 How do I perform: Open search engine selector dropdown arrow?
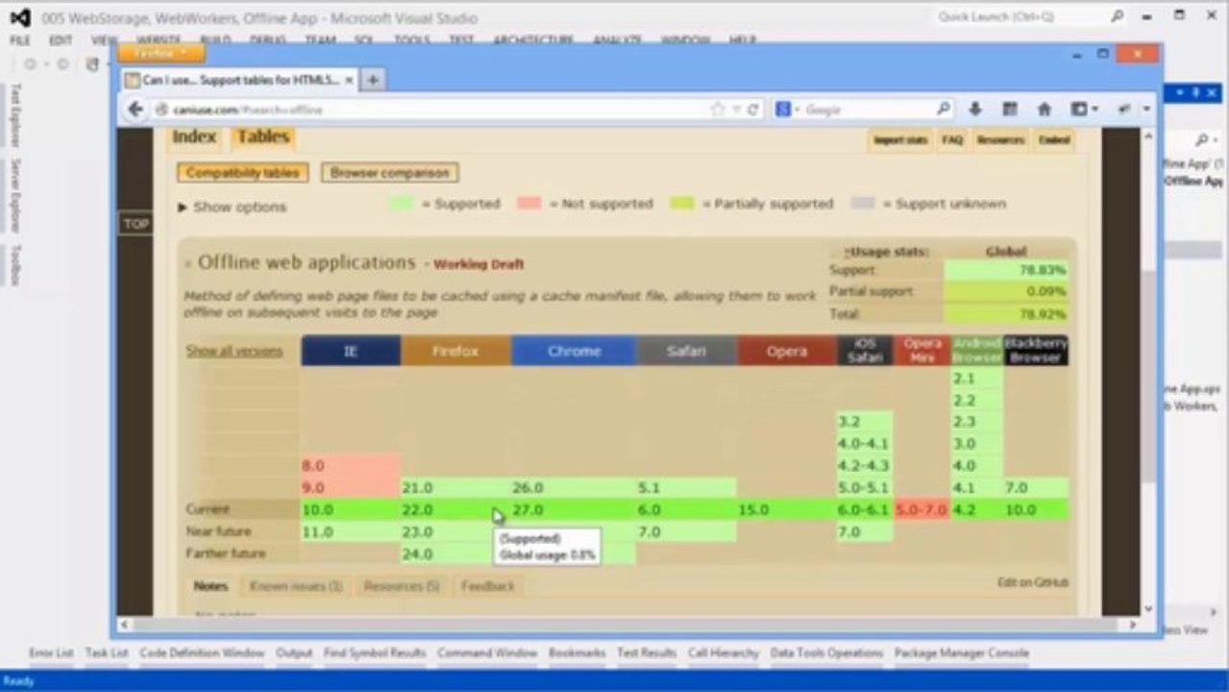tap(797, 110)
